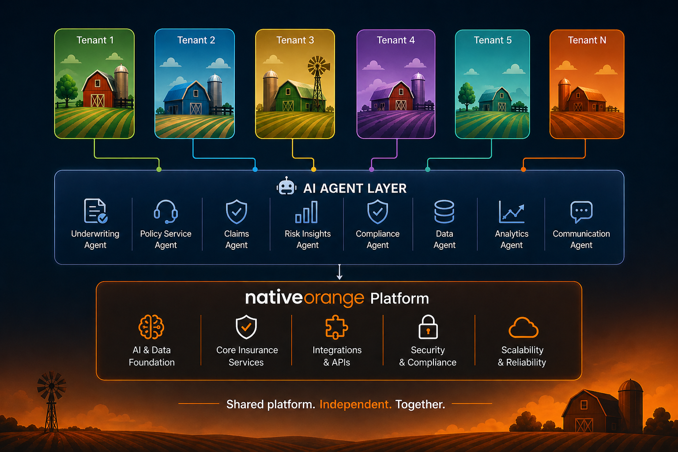Click the Communication Agent label
The width and height of the screenshot is (678, 452).
point(581,239)
